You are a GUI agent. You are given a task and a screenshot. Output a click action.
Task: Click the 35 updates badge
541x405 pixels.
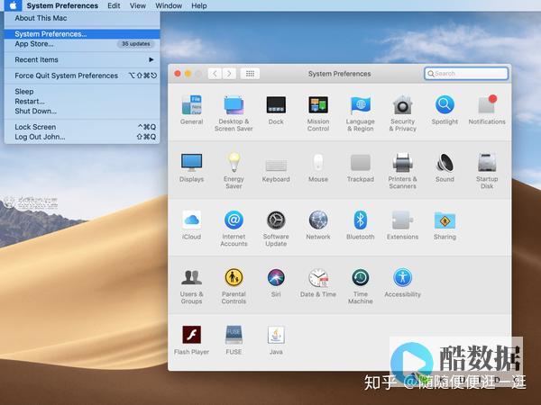tap(136, 44)
